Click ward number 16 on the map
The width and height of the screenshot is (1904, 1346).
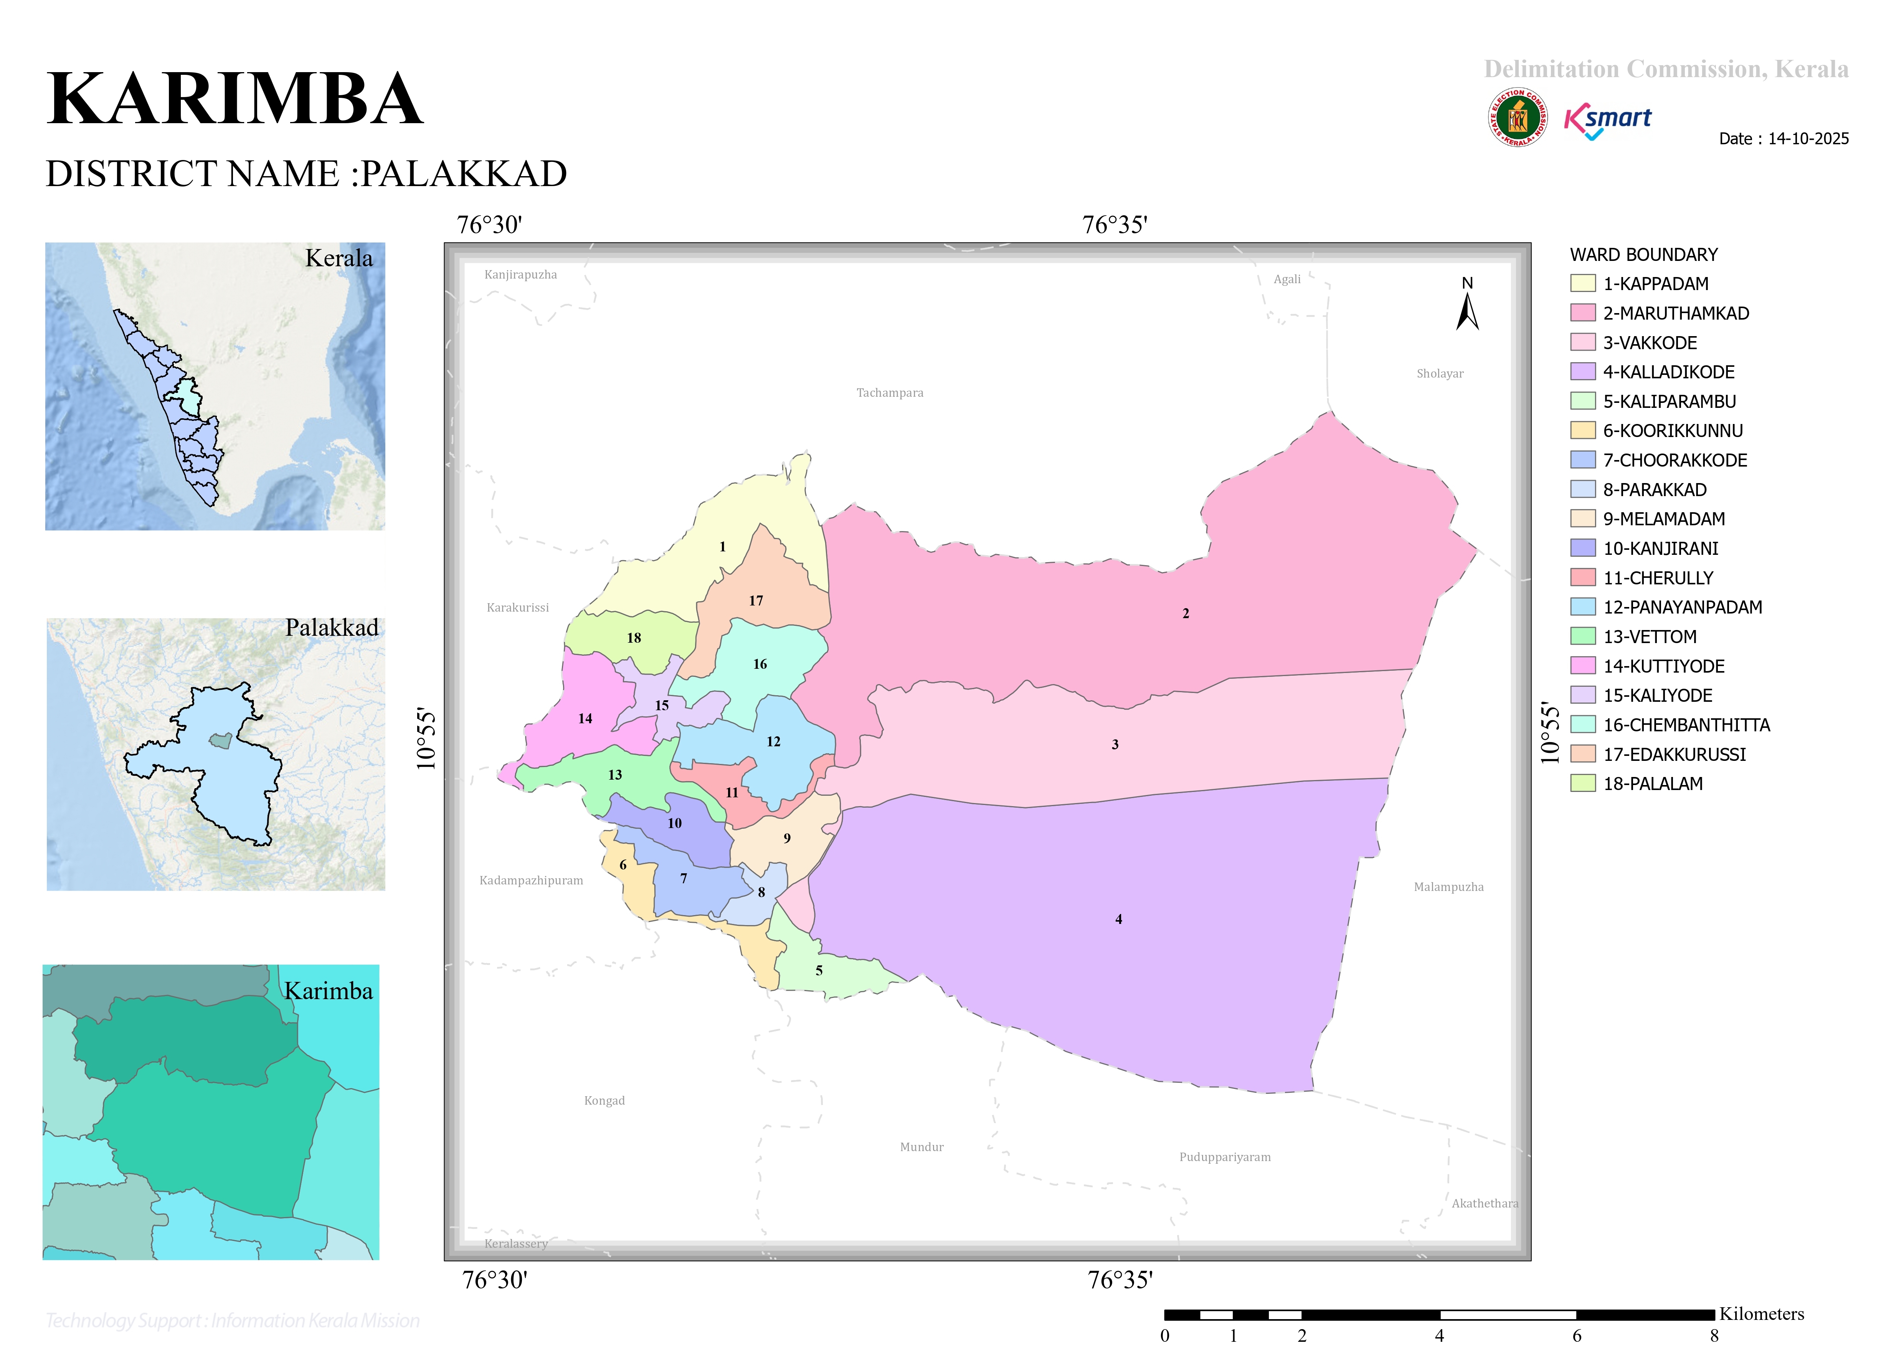click(760, 664)
